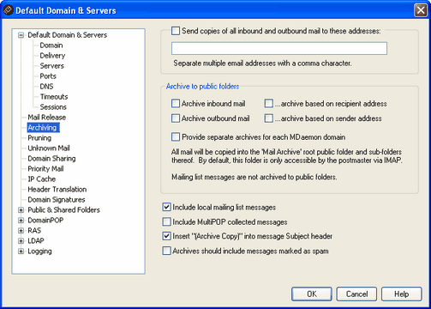This screenshot has width=431, height=309.
Task: Tick Send copies of all mail checkbox
Action: click(x=176, y=31)
